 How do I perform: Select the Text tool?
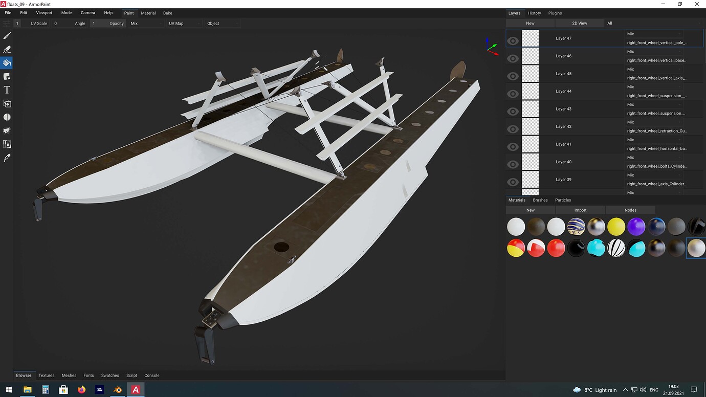coord(7,90)
